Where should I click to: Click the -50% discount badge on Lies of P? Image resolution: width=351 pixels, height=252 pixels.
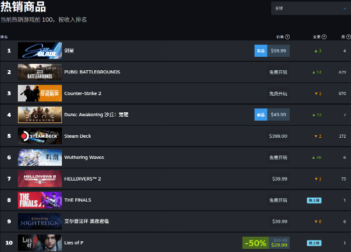click(255, 243)
